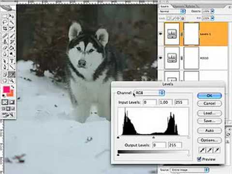
Task: Reset to default black and white colors
Action: pyautogui.click(x=3, y=96)
